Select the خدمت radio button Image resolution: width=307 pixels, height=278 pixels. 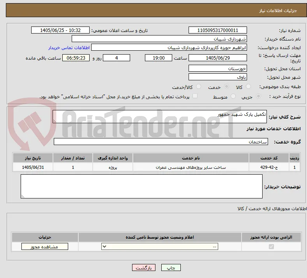tap(226, 87)
